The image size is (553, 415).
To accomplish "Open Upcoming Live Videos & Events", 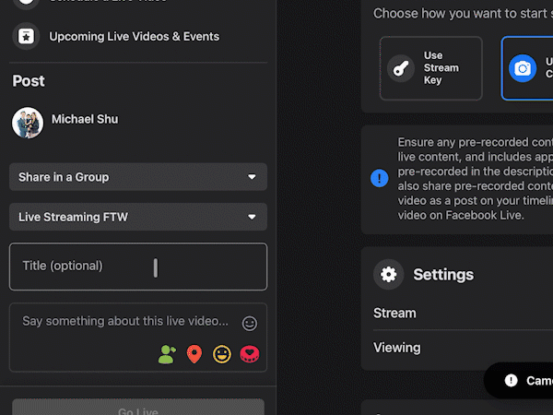I will [134, 37].
